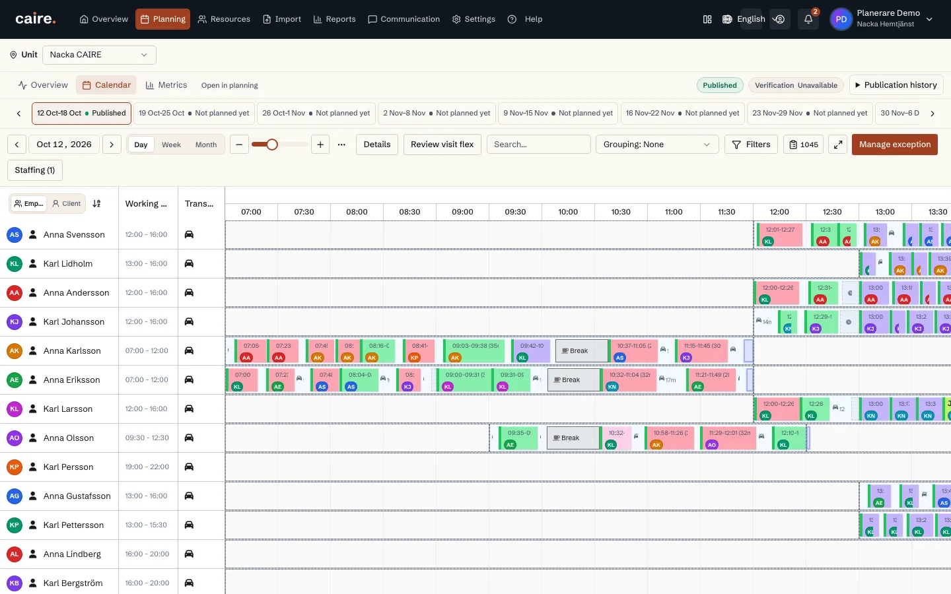Click the Search input field
951x594 pixels.
pos(538,145)
